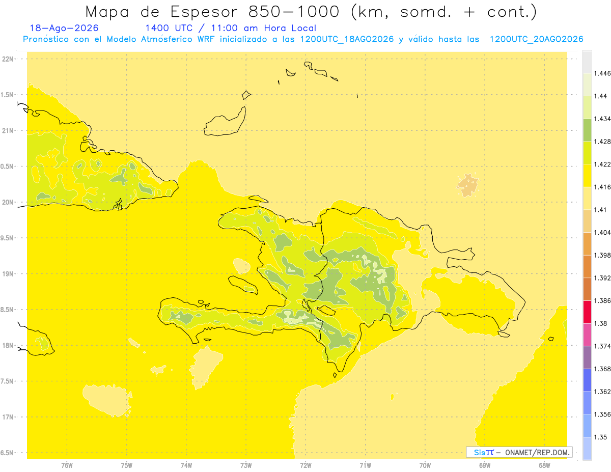
Task: Click the legend value '1.428'
Action: point(602,142)
